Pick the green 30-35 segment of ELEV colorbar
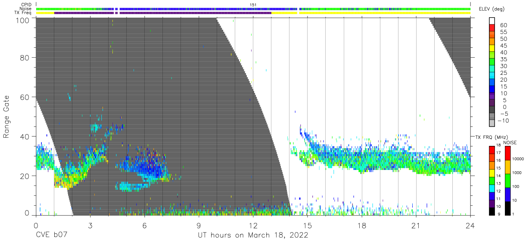 click(493, 62)
